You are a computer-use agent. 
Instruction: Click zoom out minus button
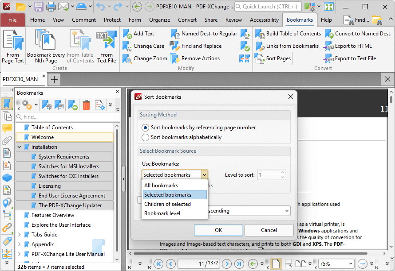[x=363, y=264]
